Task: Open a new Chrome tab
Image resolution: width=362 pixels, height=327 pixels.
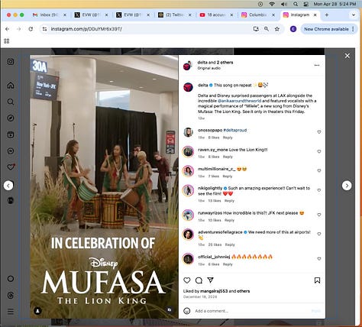Action: pos(327,15)
